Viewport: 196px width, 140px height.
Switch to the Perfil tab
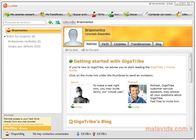[x=105, y=44]
